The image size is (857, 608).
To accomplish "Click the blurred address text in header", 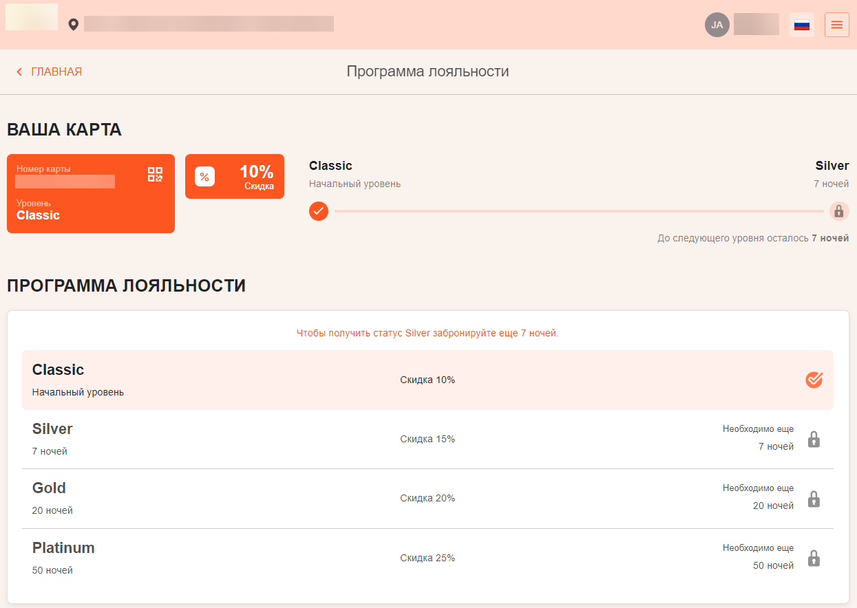I will (209, 24).
